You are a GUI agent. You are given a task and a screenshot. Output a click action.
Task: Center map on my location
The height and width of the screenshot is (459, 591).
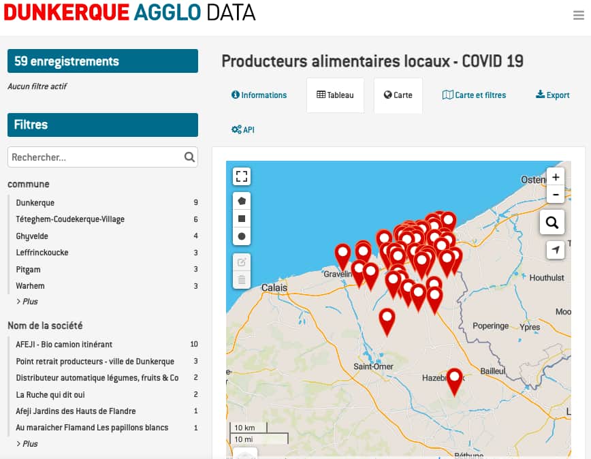tap(556, 250)
